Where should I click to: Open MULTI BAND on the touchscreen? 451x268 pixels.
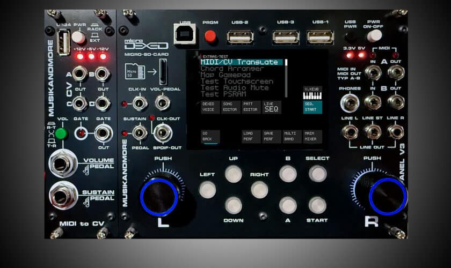point(292,137)
